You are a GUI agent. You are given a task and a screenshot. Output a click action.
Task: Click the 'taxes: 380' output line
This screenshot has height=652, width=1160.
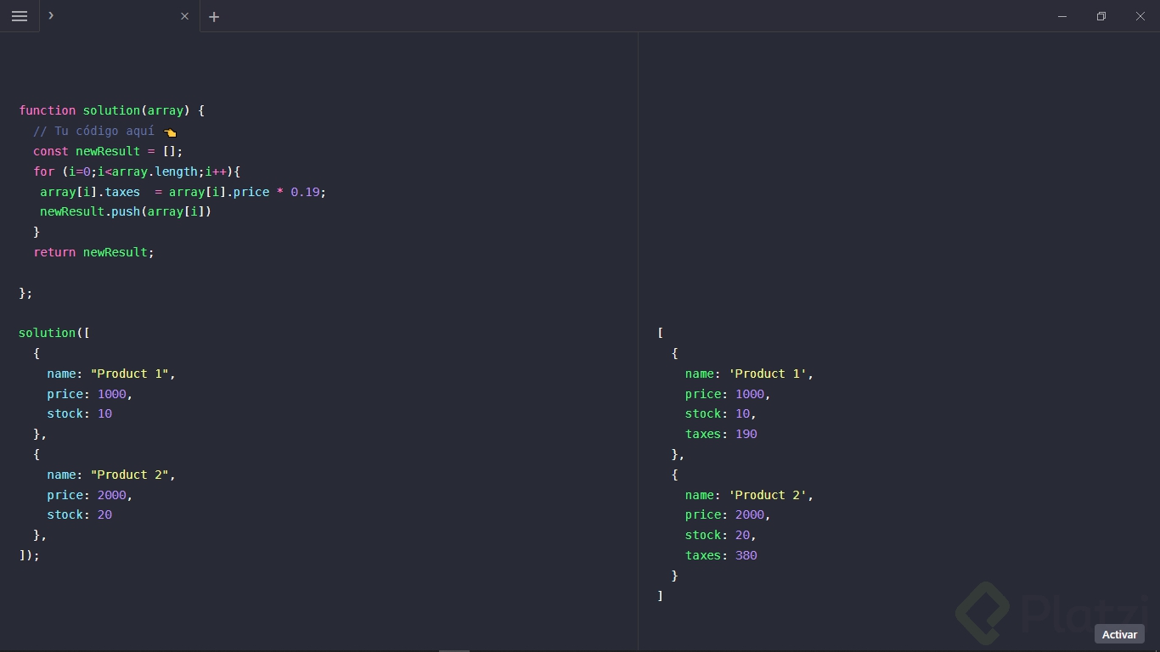click(x=721, y=555)
